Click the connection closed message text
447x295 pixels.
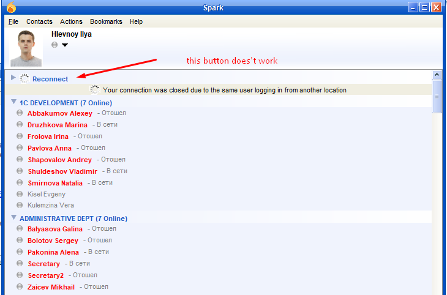[224, 90]
